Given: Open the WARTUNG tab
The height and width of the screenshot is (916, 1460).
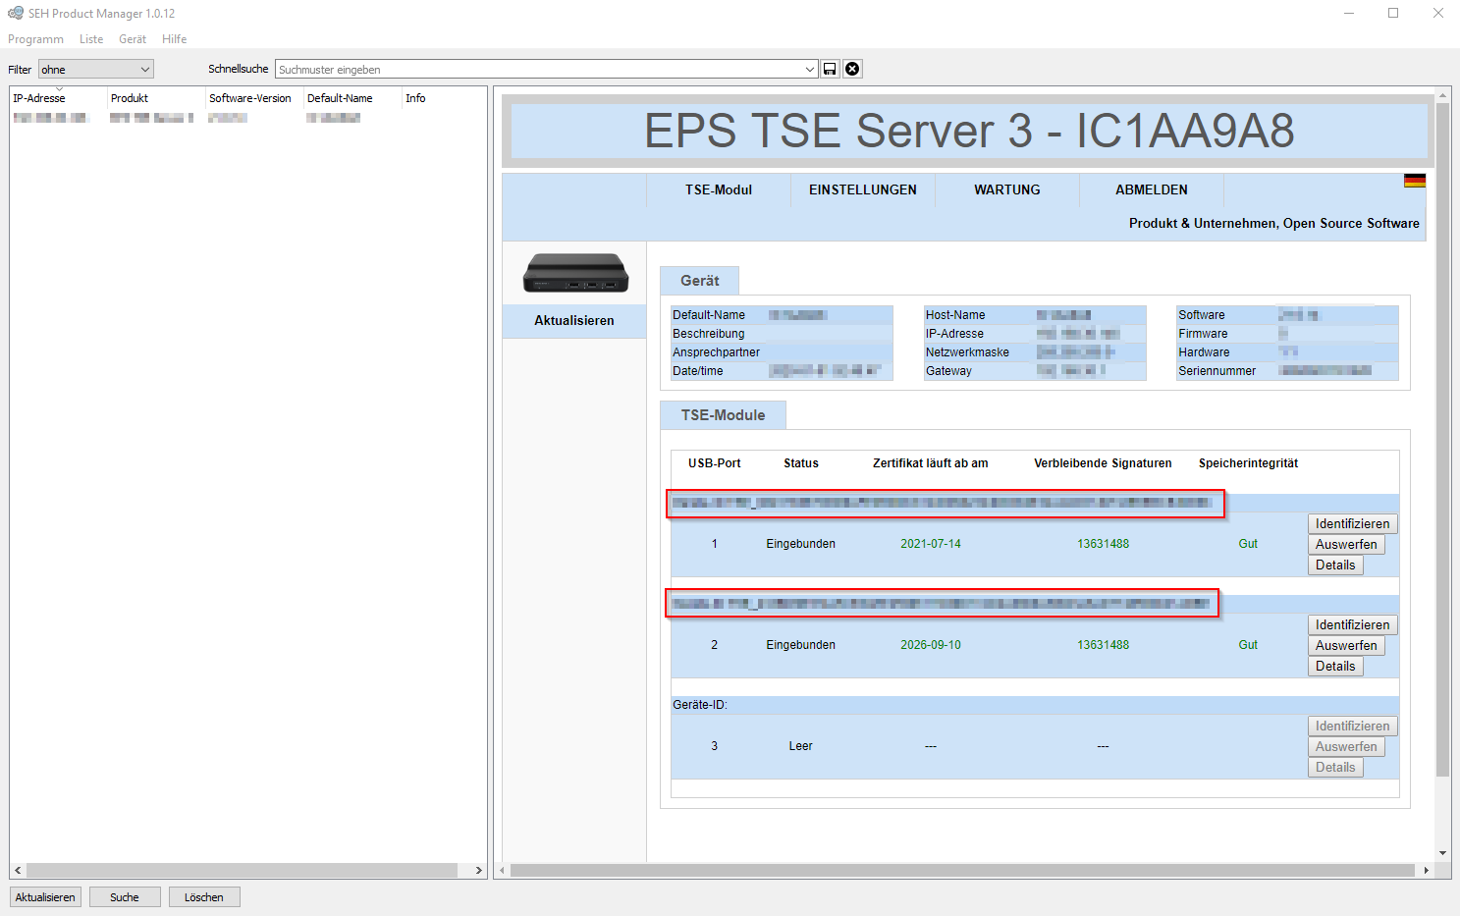Looking at the screenshot, I should click(x=1006, y=189).
